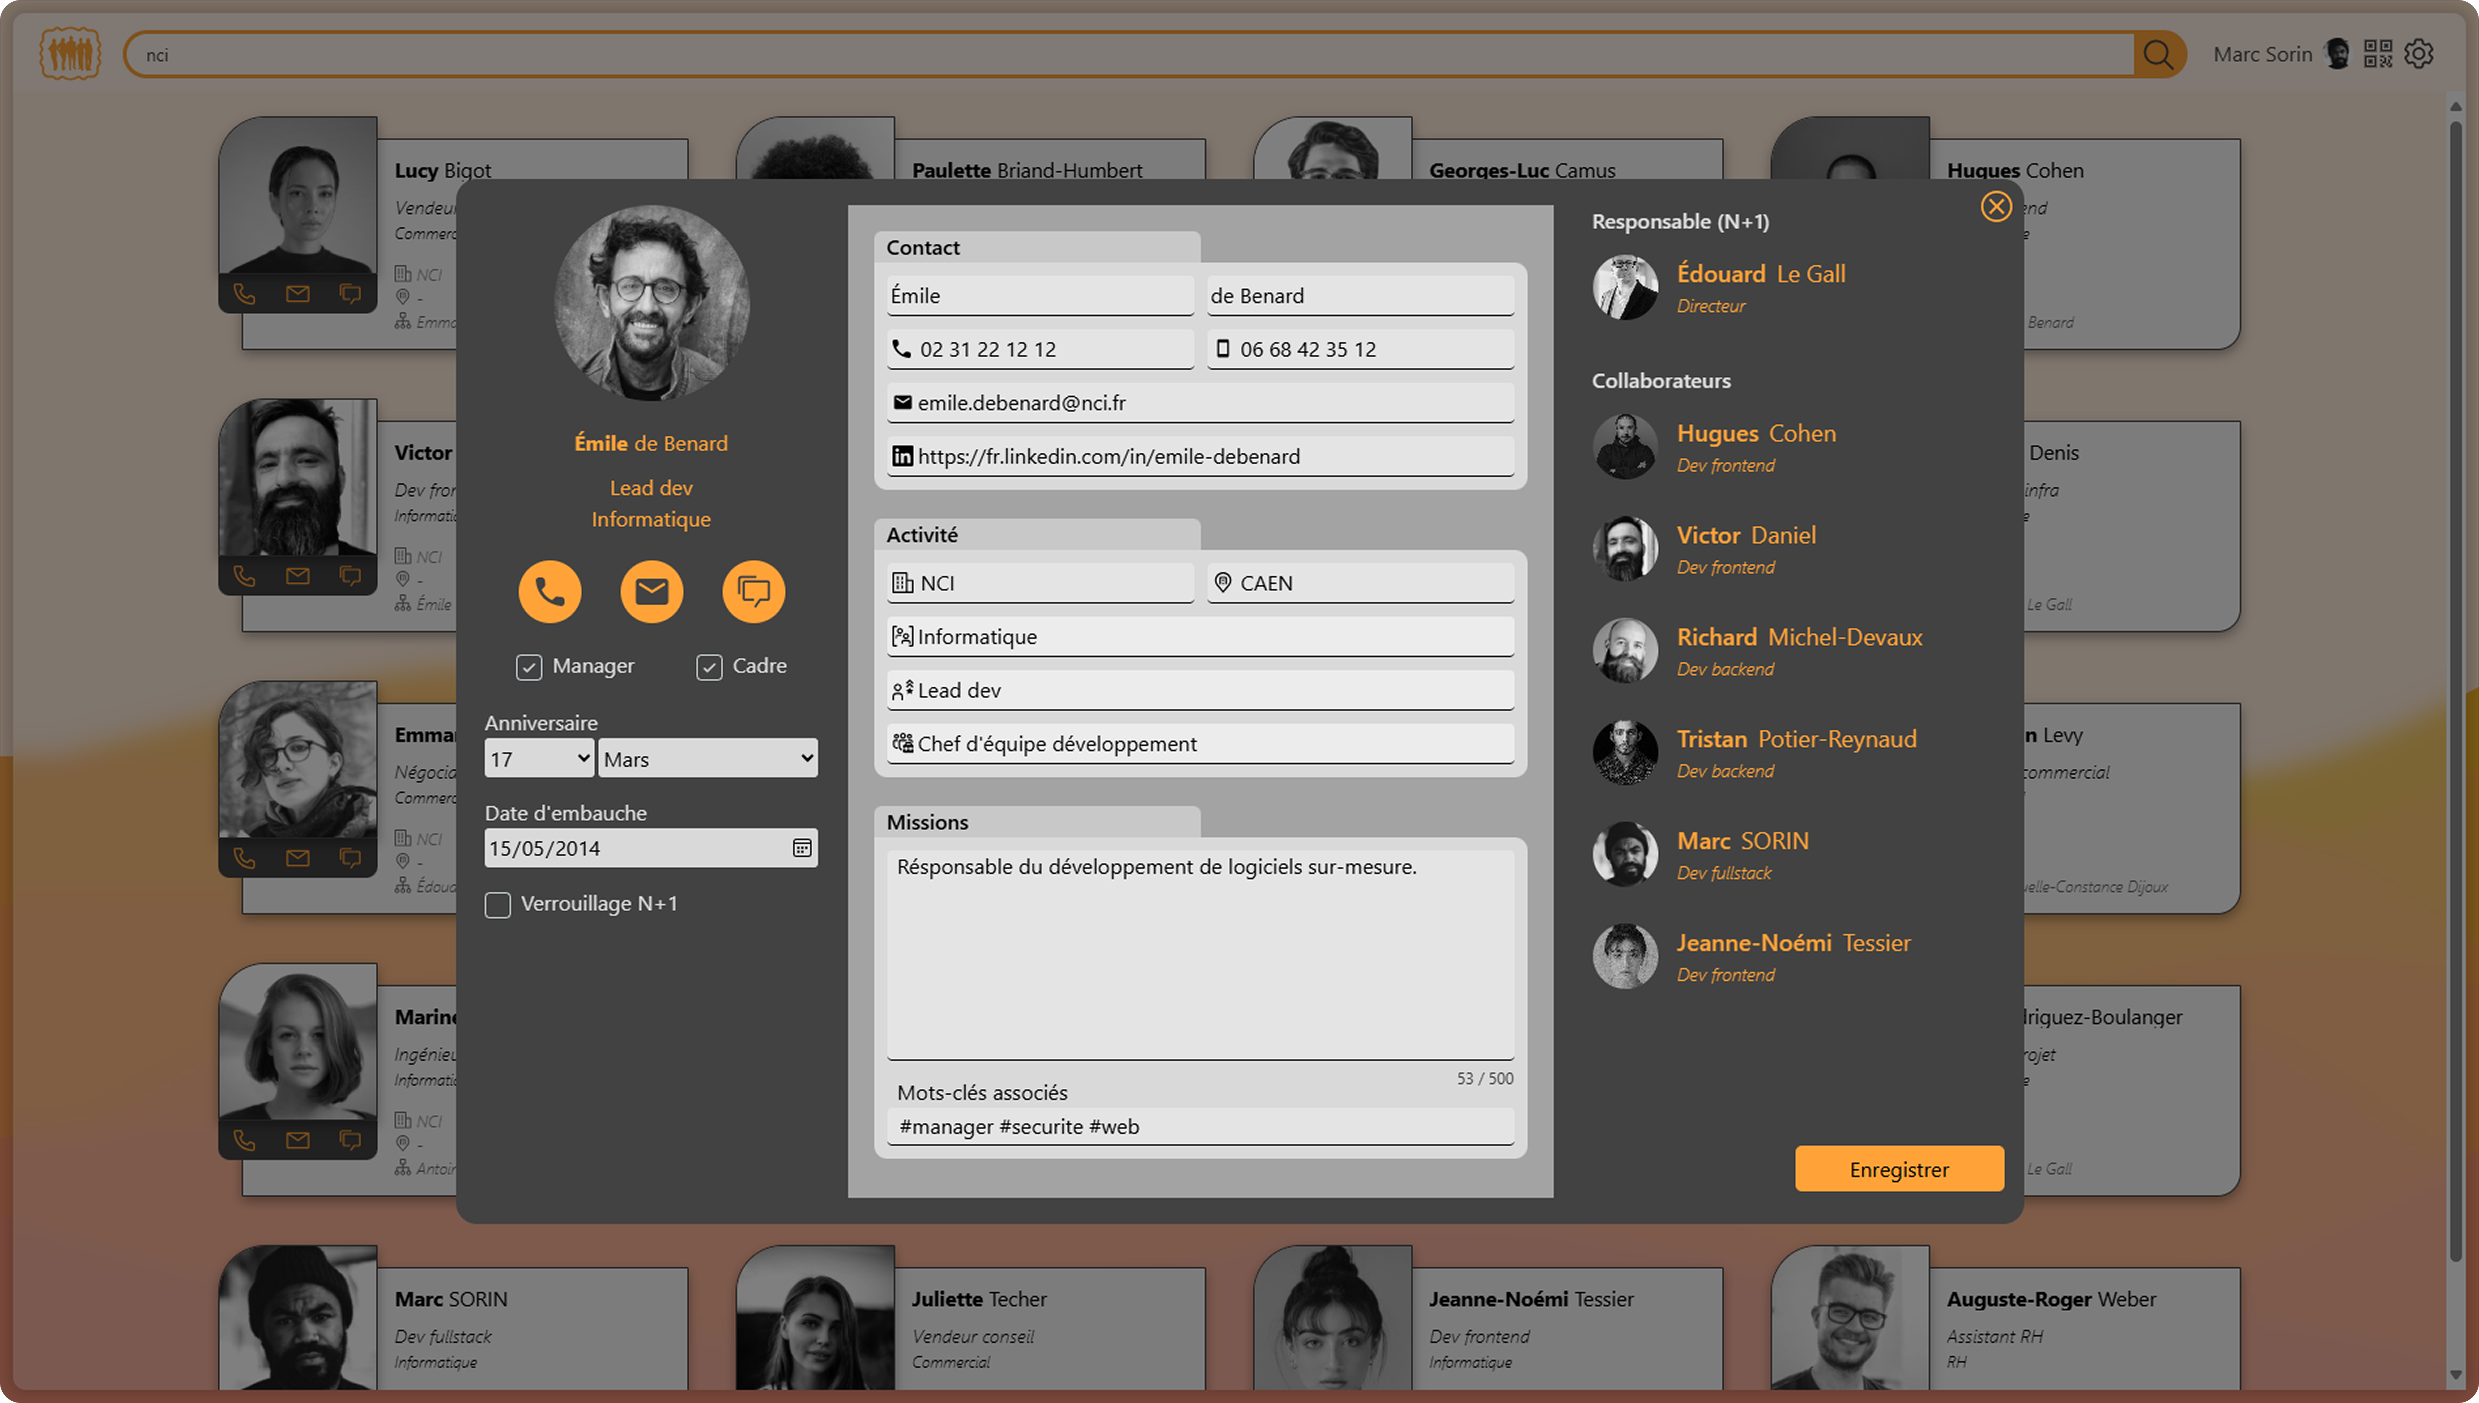2479x1403 pixels.
Task: Uncheck the Cadre checkbox
Action: (710, 667)
